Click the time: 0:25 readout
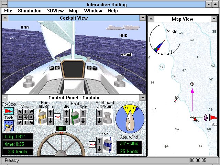Viewport: 220px width, 165px height. 18,144
